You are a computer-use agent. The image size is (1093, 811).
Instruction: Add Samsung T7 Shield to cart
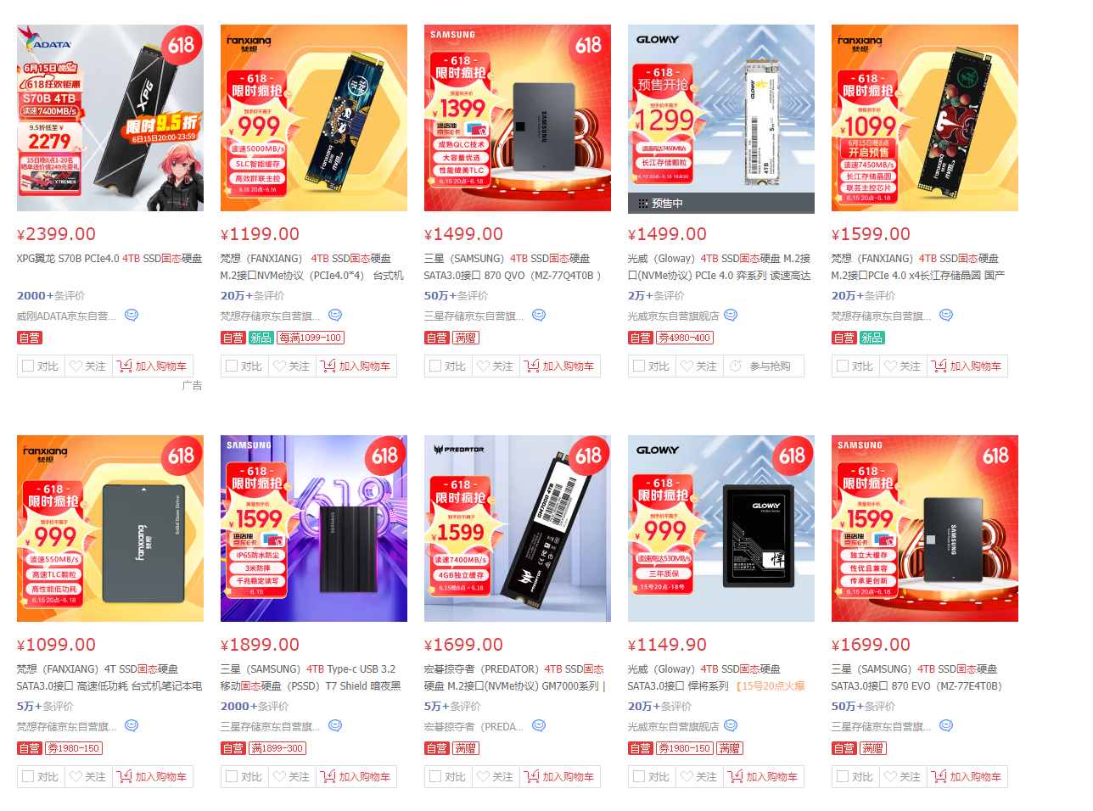coord(356,776)
